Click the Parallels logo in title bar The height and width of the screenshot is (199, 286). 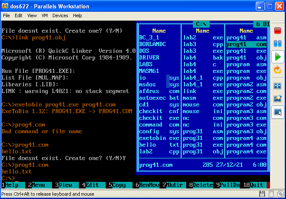click(5, 6)
